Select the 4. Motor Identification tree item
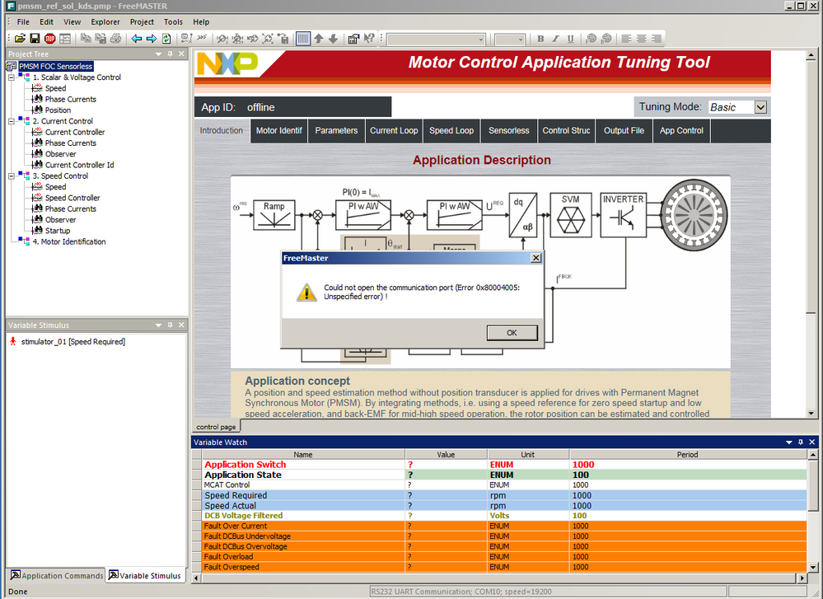Screen dimensions: 823x599 tap(68, 241)
